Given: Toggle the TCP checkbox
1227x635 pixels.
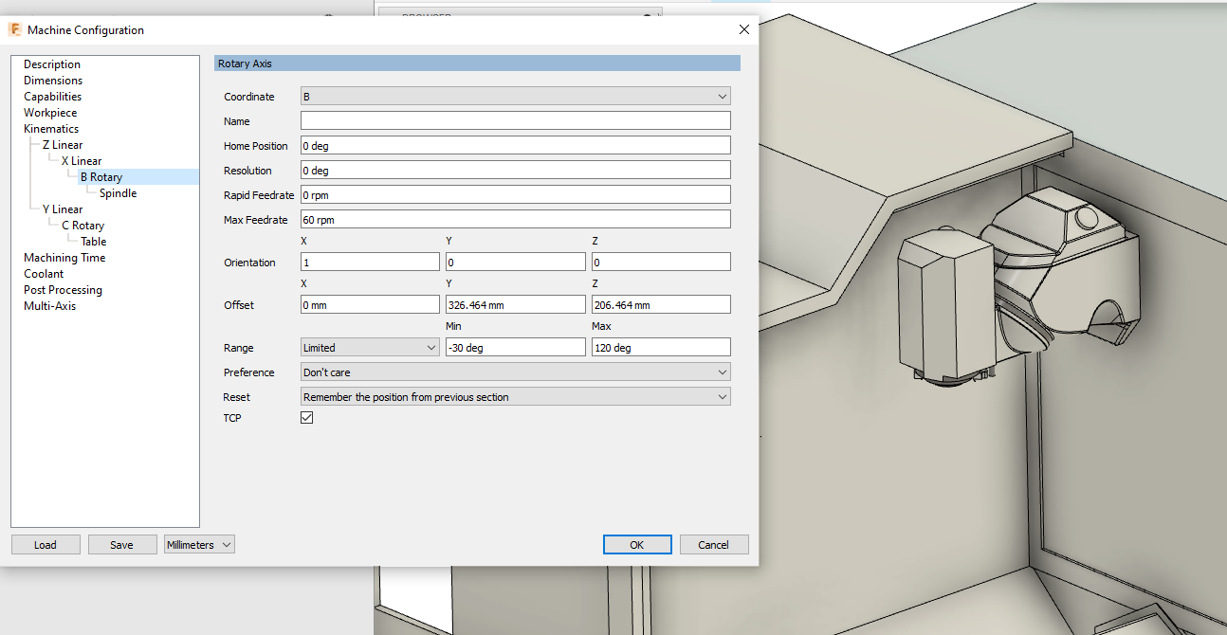Looking at the screenshot, I should point(307,418).
